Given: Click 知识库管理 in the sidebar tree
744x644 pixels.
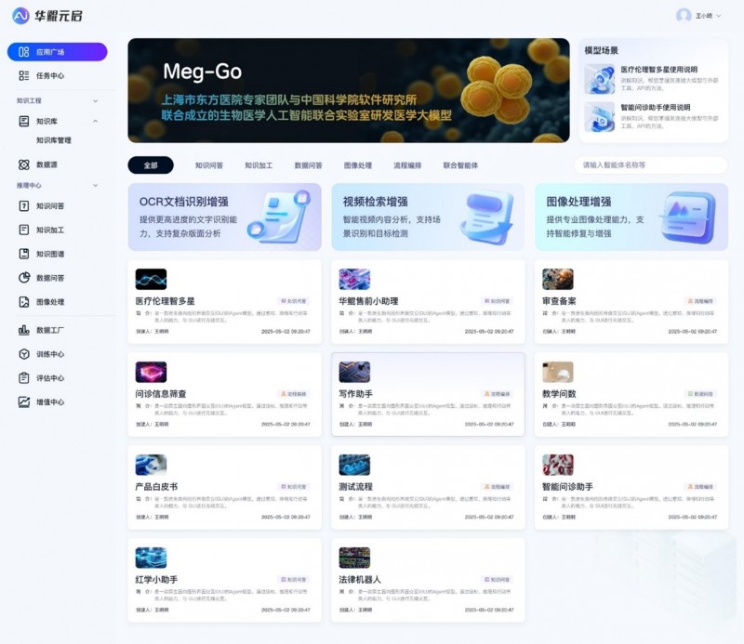Looking at the screenshot, I should [54, 140].
